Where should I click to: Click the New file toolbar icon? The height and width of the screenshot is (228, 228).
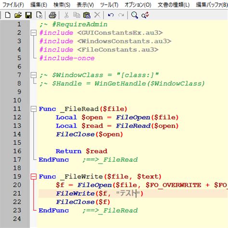pyautogui.click(x=8, y=15)
